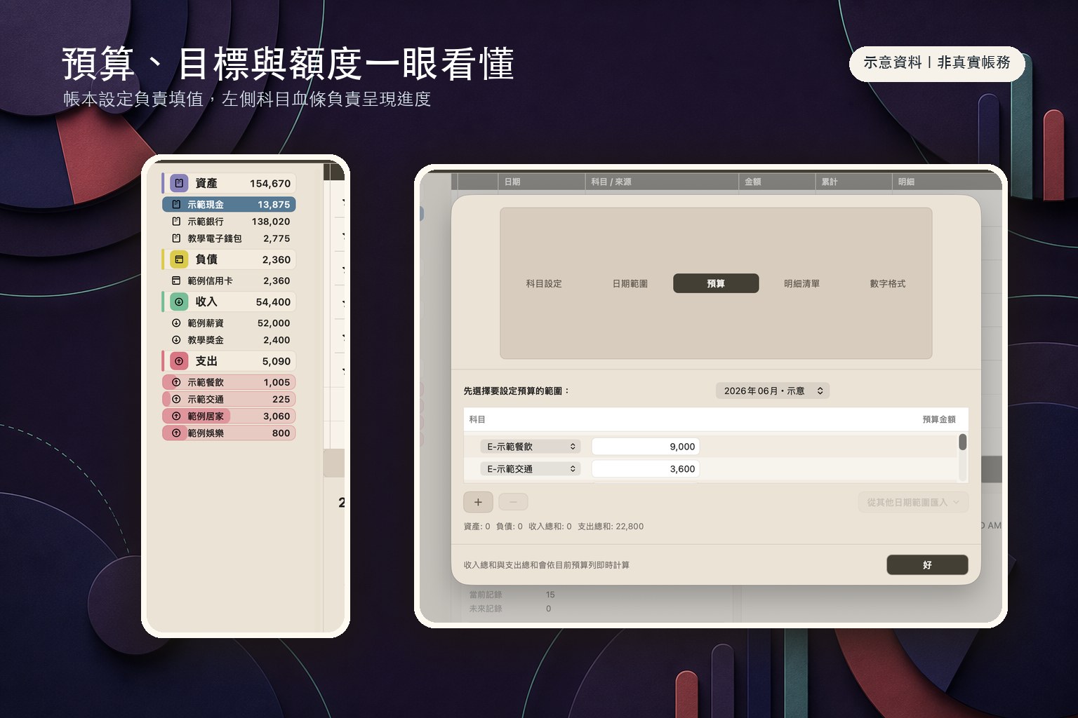
Task: Click the 示範交通 expense row
Action: [229, 399]
